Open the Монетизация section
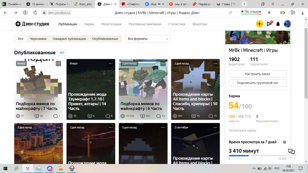This screenshot has height=173, width=308. [x=111, y=24]
